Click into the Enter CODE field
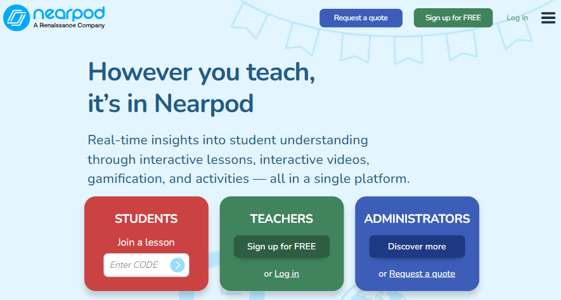This screenshot has height=300, width=561. pos(135,265)
